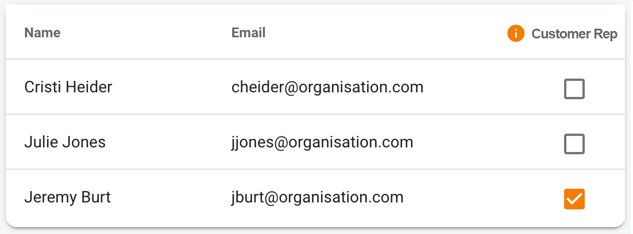Screen dimensions: 633x234
Task: Click the cheider@organisation.com email address
Action: pyautogui.click(x=327, y=87)
